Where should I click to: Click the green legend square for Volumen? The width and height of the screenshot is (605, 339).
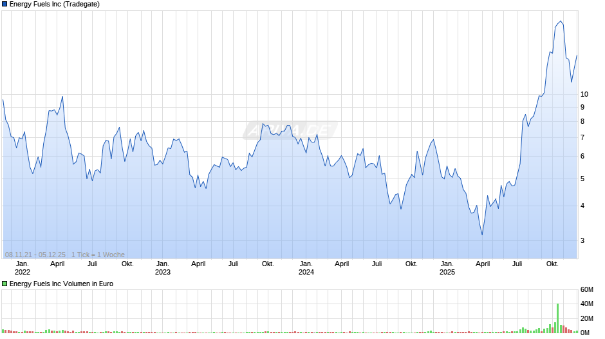(5, 284)
